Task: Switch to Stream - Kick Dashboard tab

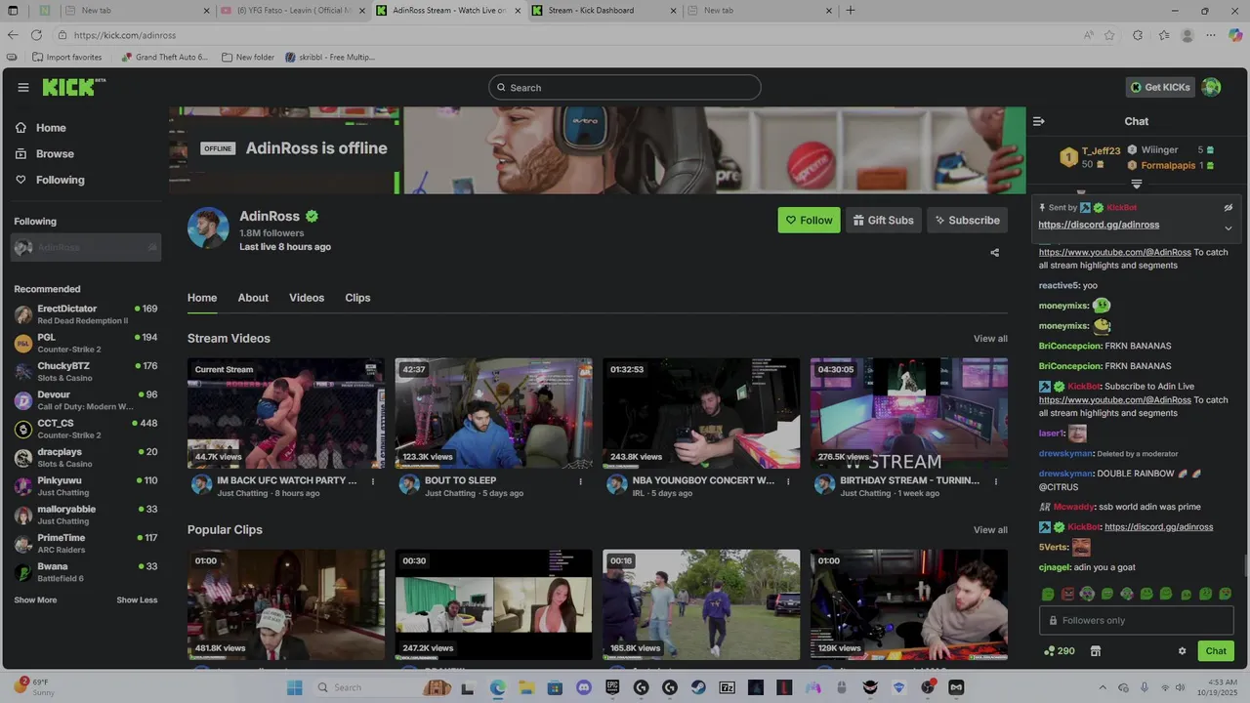Action: (x=603, y=11)
